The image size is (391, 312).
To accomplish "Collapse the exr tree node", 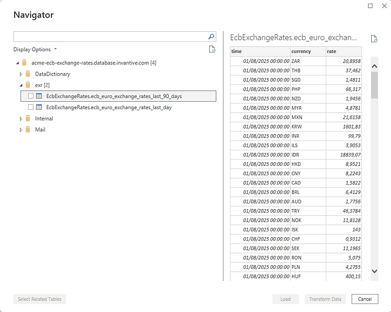I will coord(21,85).
